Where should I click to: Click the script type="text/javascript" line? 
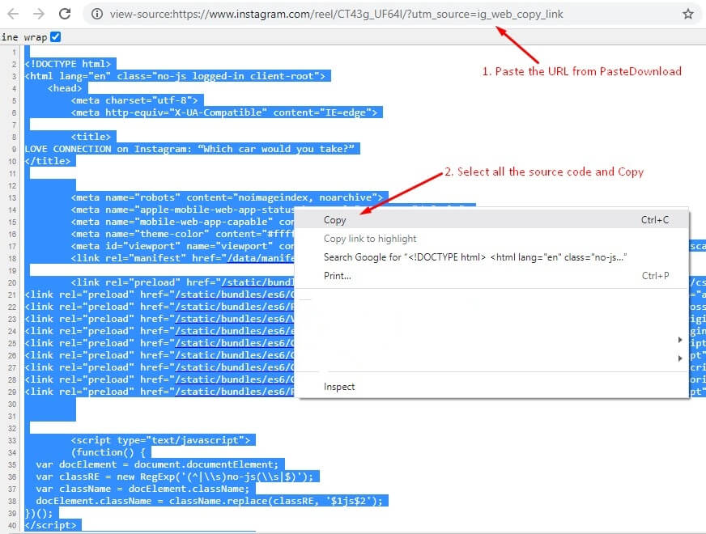pos(160,440)
